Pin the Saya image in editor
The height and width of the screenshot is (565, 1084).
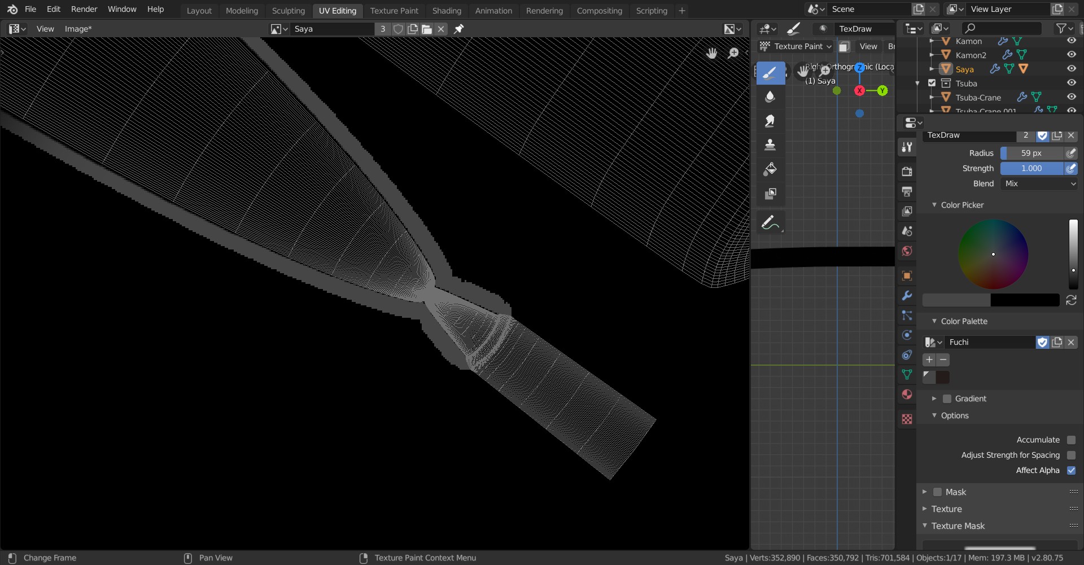(459, 29)
